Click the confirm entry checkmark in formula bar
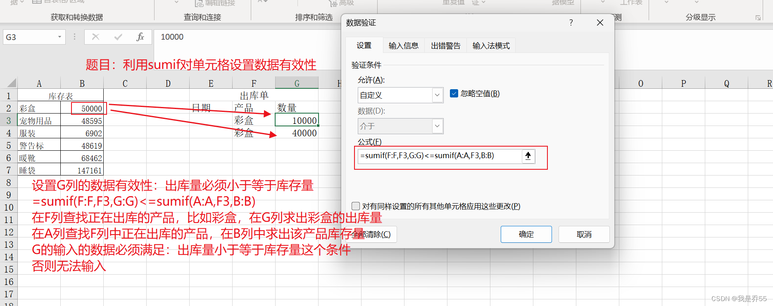 (x=118, y=37)
